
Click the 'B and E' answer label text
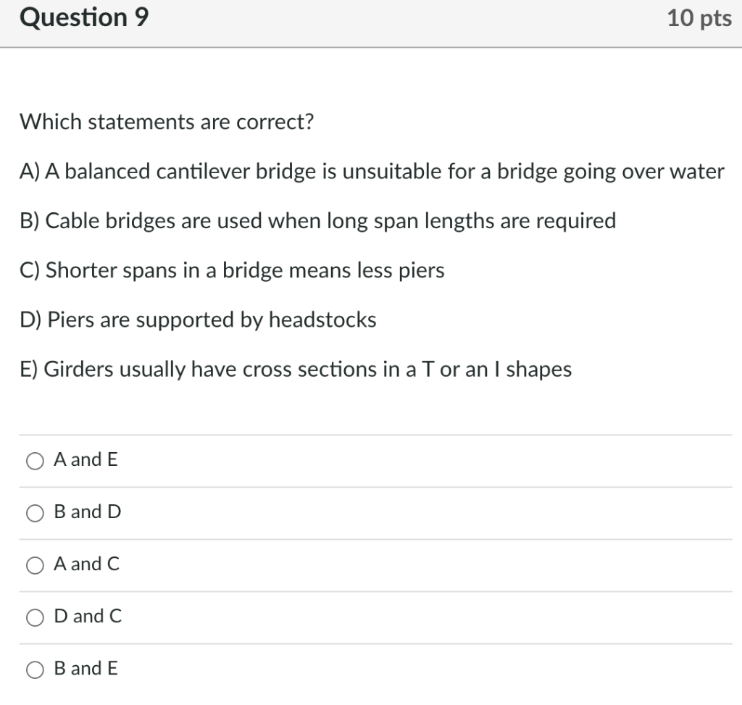point(86,668)
